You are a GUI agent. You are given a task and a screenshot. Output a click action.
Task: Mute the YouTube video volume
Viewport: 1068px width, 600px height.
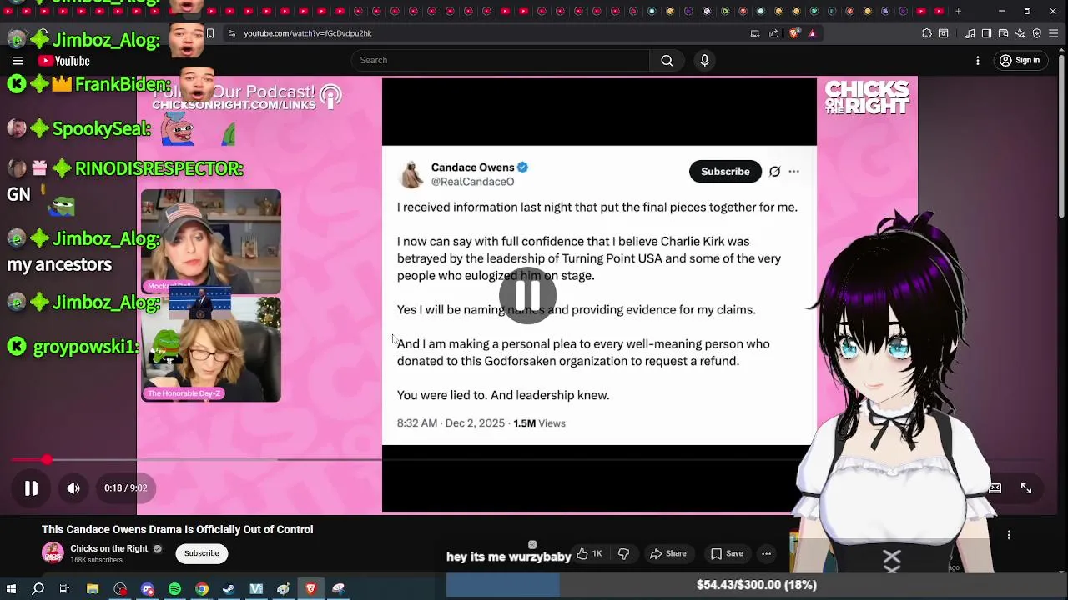coord(73,488)
